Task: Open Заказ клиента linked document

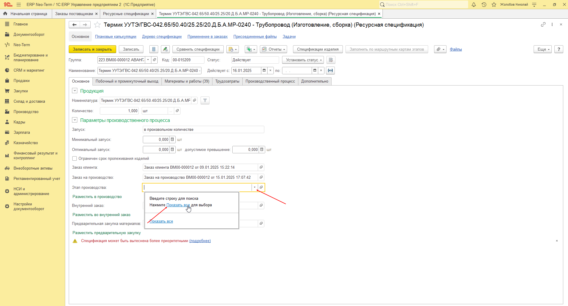Action: point(261,167)
